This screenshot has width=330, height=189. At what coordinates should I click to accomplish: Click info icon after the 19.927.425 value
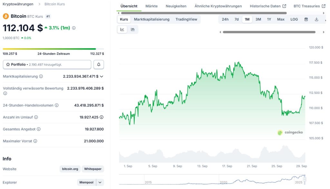[102, 117]
